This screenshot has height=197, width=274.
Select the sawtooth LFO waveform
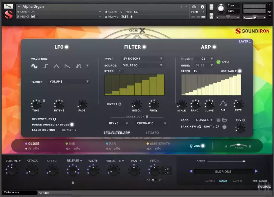(x=67, y=66)
